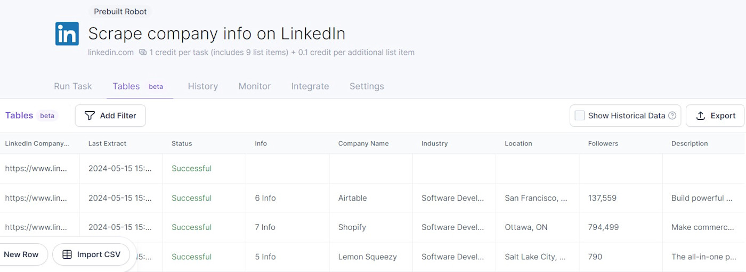Enable the Show Historical Data checkbox
This screenshot has width=746, height=272.
(580, 116)
